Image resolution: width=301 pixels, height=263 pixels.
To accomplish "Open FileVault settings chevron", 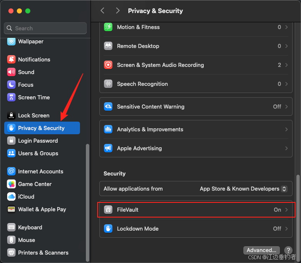I will tap(286, 210).
